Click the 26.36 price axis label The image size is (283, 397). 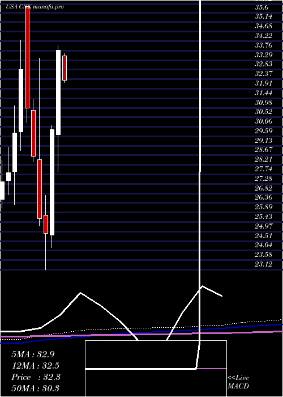point(264,197)
